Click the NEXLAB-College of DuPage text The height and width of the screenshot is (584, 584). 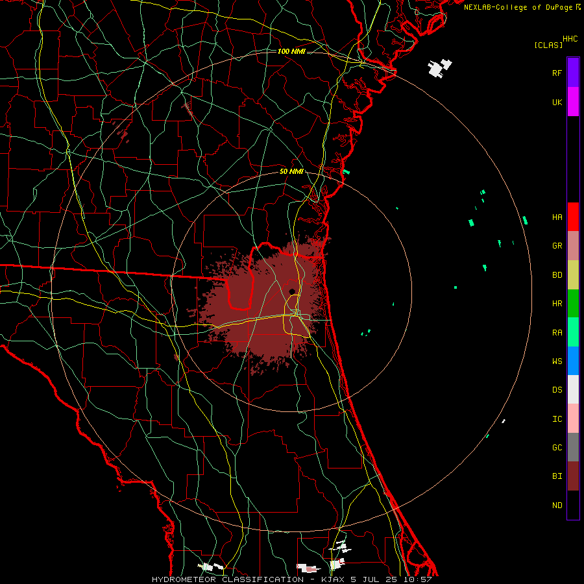pos(518,7)
